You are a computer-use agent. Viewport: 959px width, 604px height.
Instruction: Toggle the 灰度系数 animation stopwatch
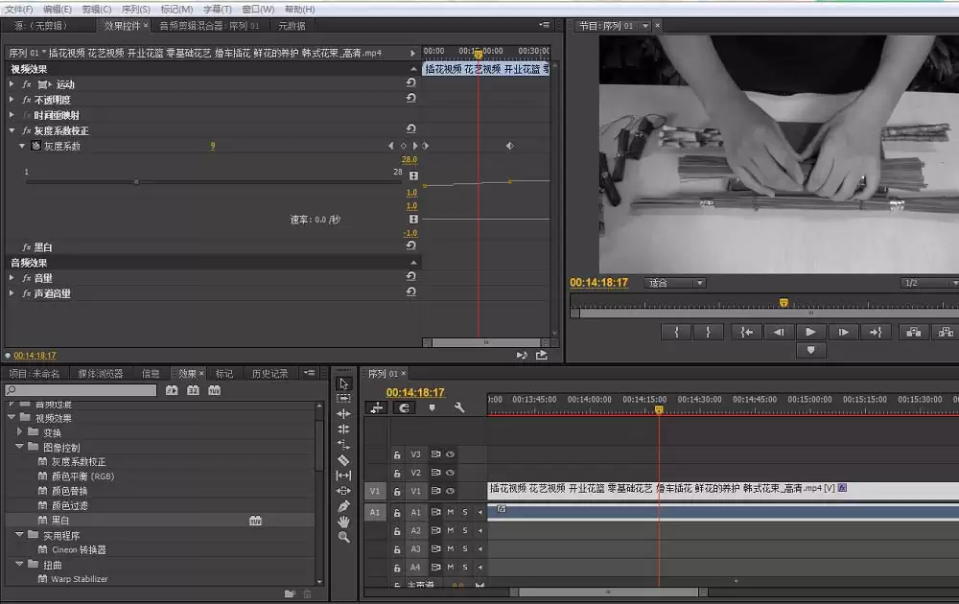pyautogui.click(x=35, y=146)
